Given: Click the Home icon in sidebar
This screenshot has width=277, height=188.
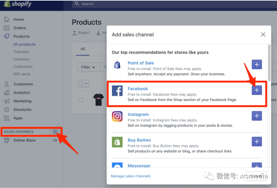Looking at the screenshot, I should [x=7, y=19].
